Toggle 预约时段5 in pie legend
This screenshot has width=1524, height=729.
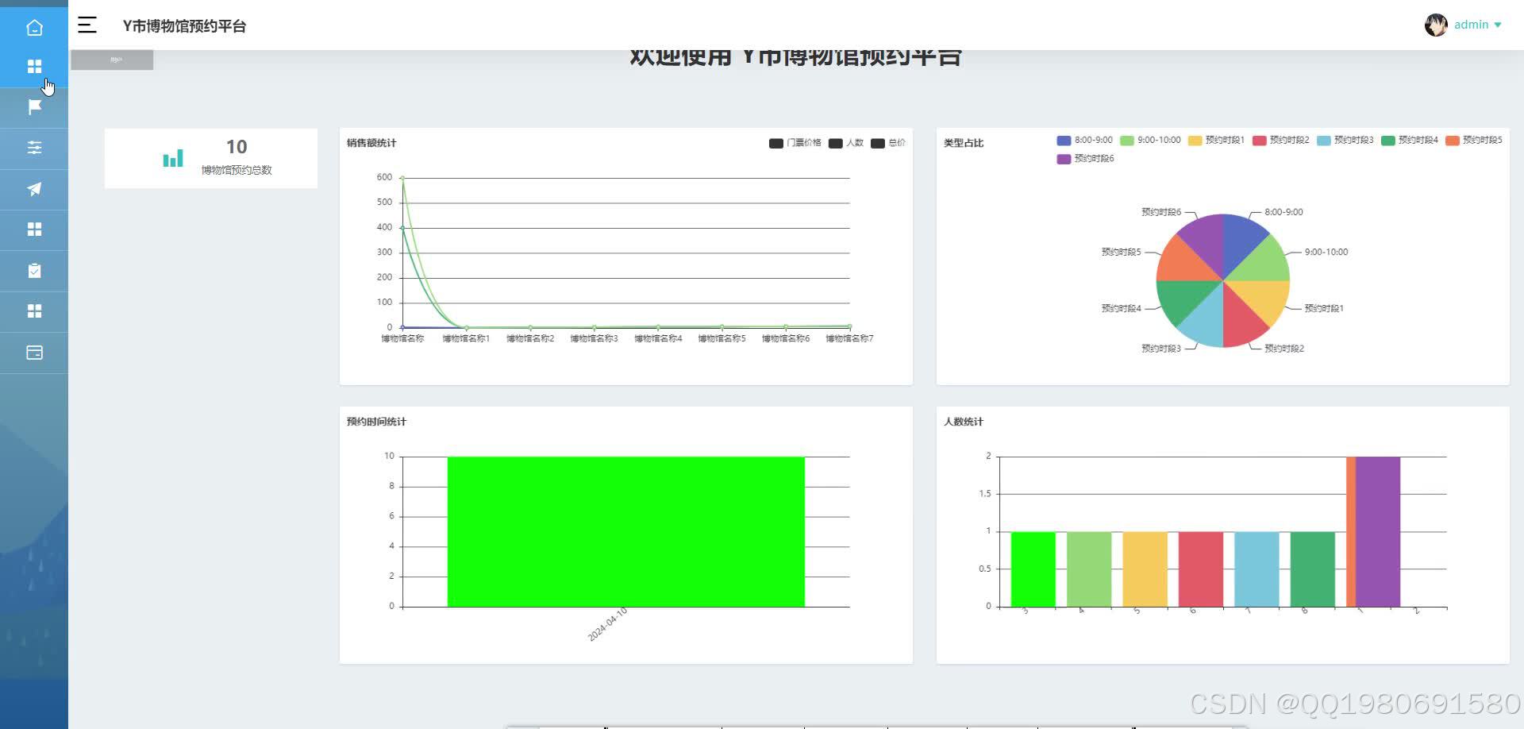(1474, 140)
